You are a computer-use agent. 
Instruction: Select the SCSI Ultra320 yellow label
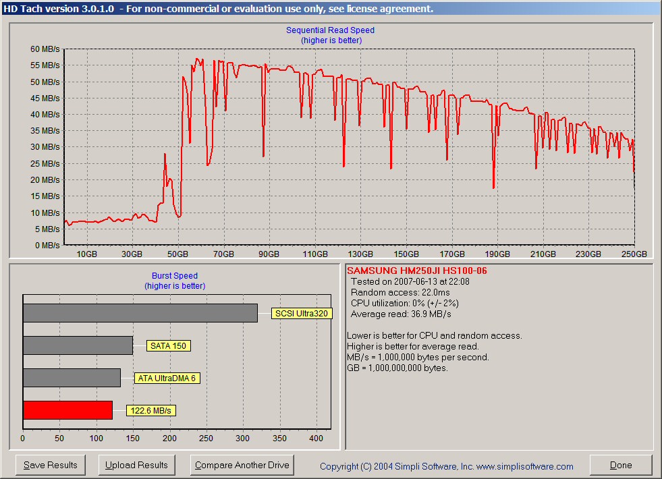click(301, 313)
